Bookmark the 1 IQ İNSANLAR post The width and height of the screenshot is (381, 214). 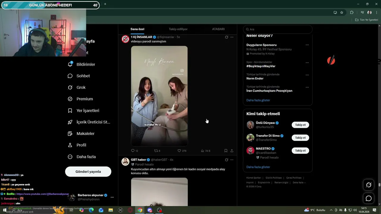coord(226,151)
